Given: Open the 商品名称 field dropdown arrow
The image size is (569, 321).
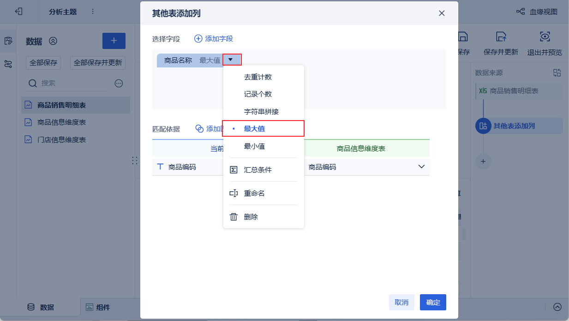Looking at the screenshot, I should [231, 60].
